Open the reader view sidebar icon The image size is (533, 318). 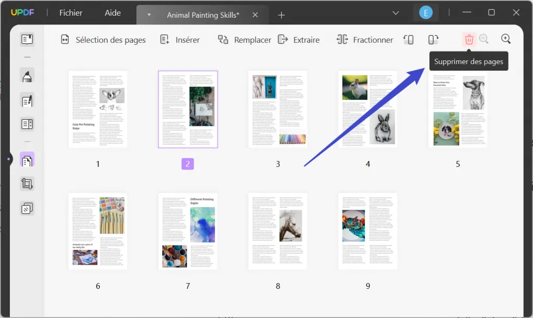[26, 39]
